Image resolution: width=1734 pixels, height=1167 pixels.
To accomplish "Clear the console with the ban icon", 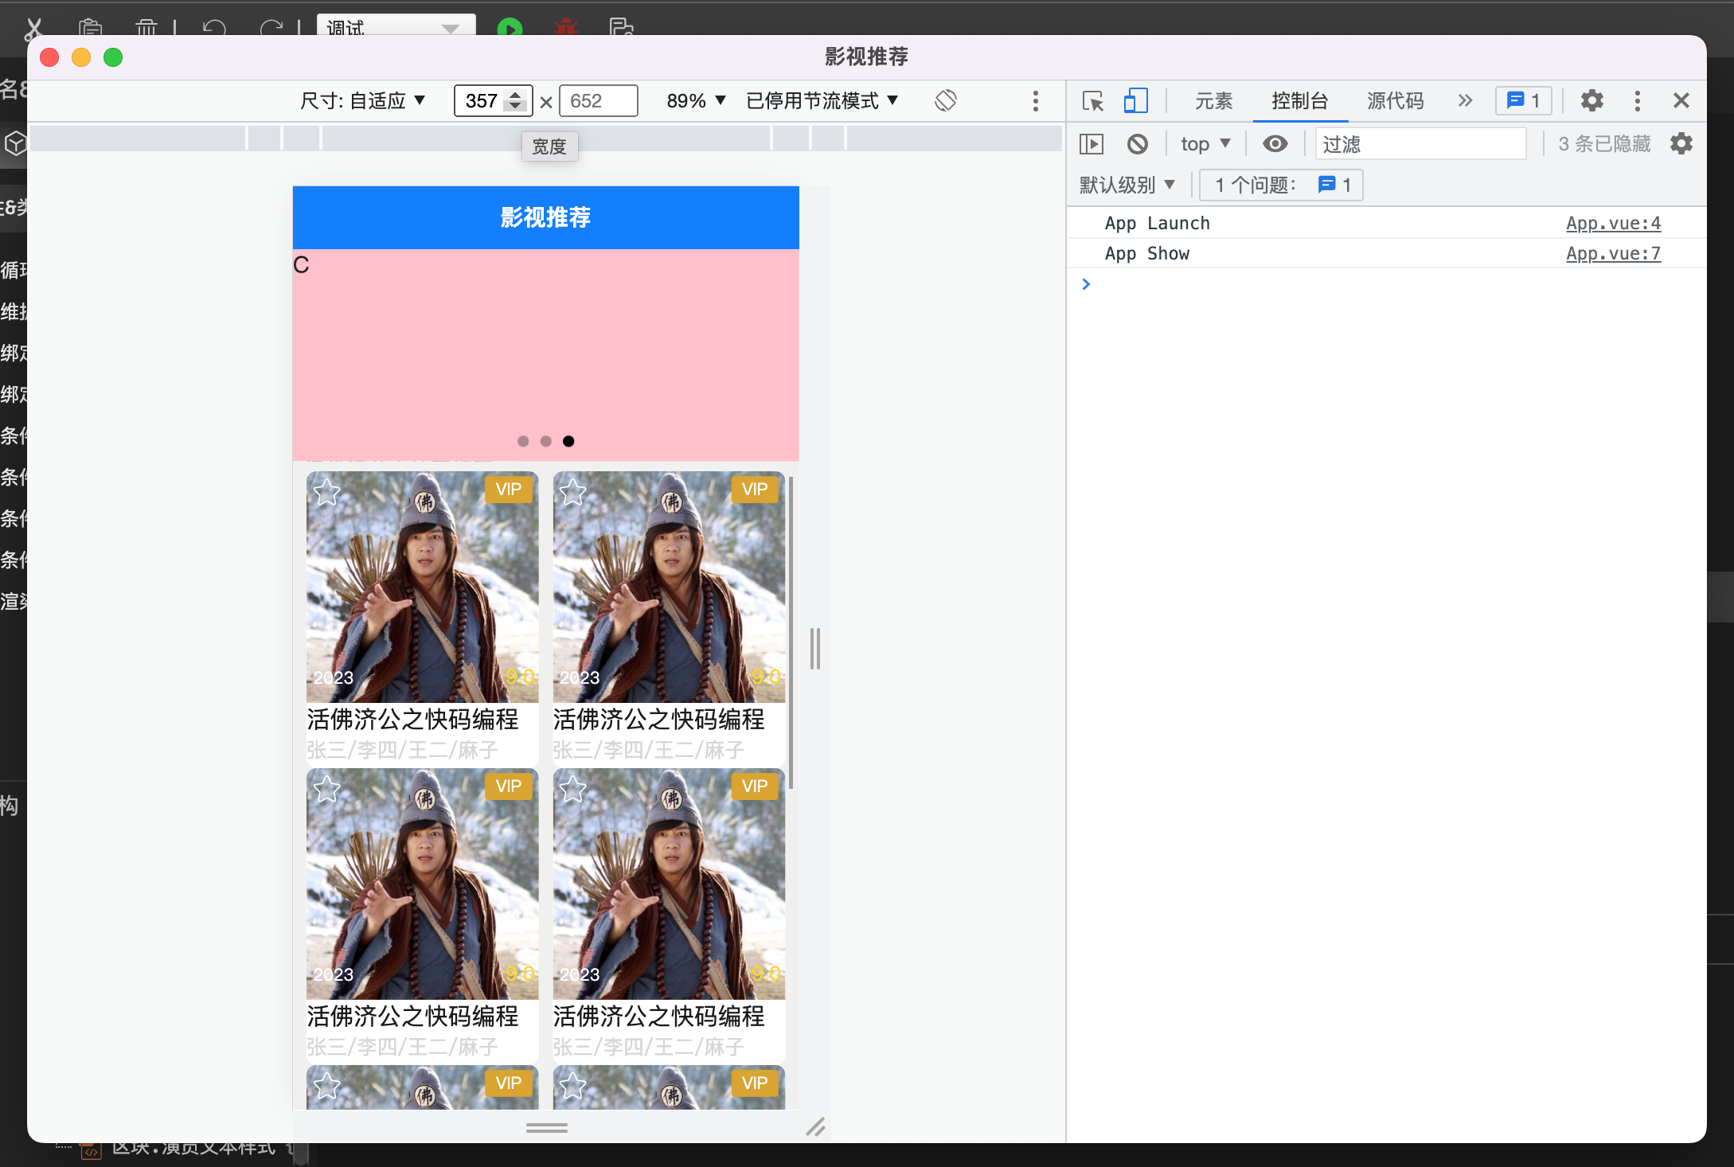I will pos(1137,144).
